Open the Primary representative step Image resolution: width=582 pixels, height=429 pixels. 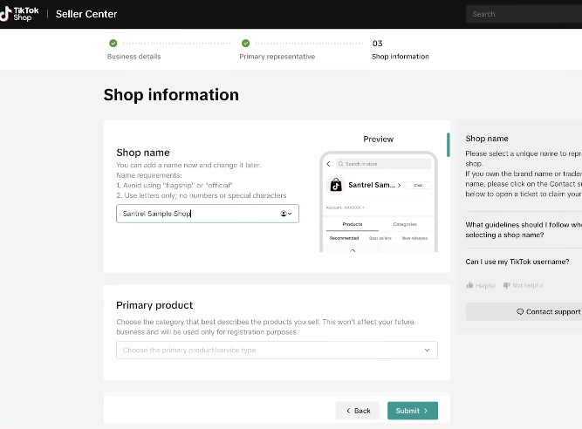pyautogui.click(x=277, y=57)
